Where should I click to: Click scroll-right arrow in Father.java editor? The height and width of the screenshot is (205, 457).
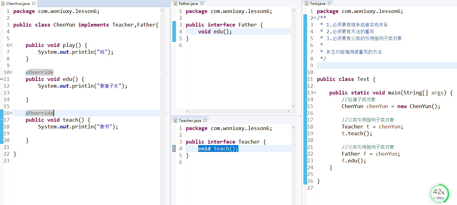click(288, 111)
